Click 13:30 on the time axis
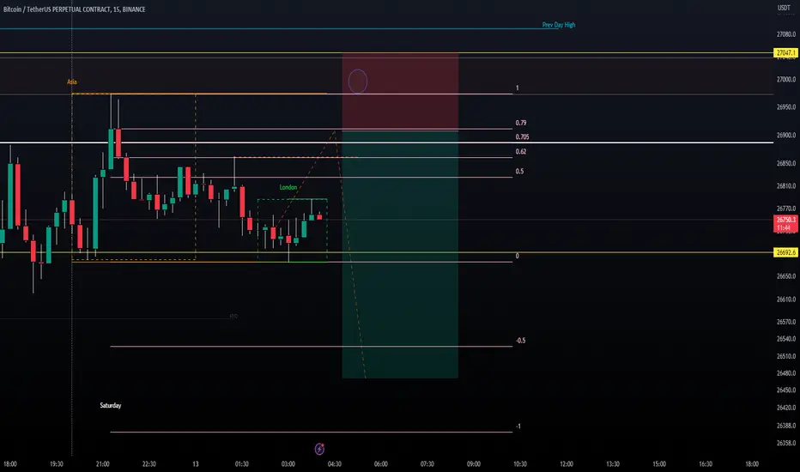The height and width of the screenshot is (472, 800). (x=613, y=463)
